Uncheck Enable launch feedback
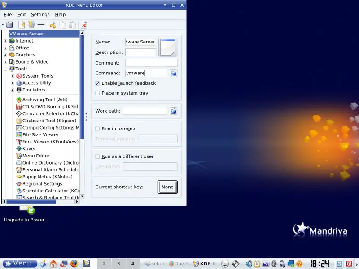The image size is (359, 269). tap(97, 83)
